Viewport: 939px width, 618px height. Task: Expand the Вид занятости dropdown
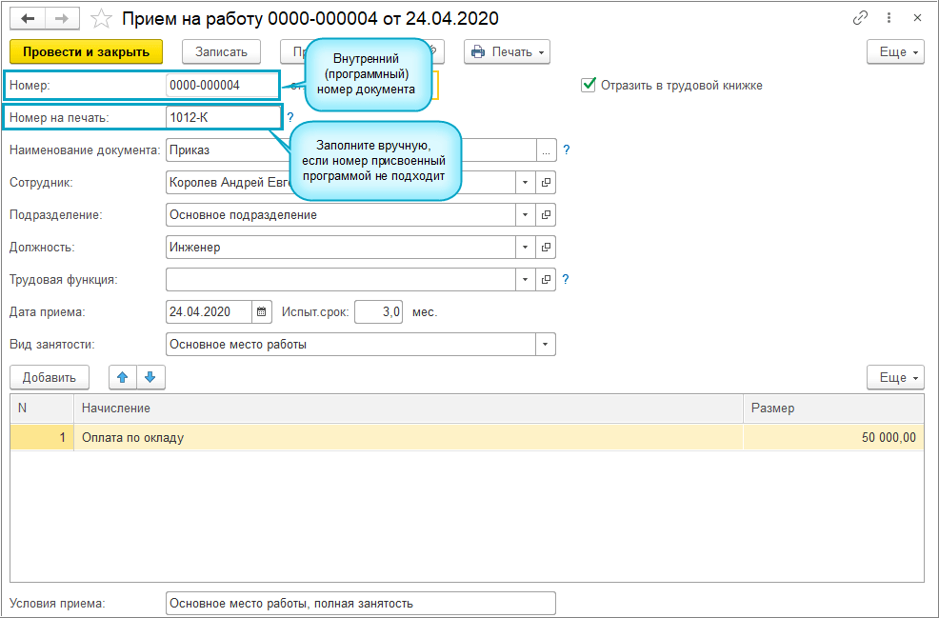tap(546, 345)
